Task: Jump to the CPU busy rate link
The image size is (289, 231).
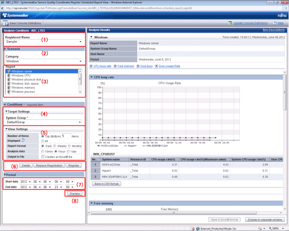Action: (x=102, y=66)
